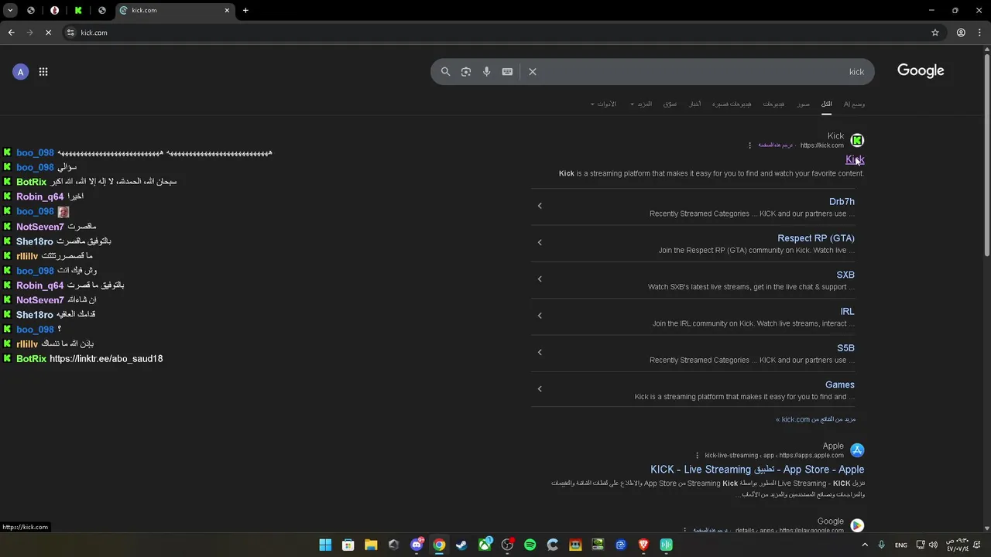
Task: Click the Apple App Store favicon in results
Action: pyautogui.click(x=857, y=450)
